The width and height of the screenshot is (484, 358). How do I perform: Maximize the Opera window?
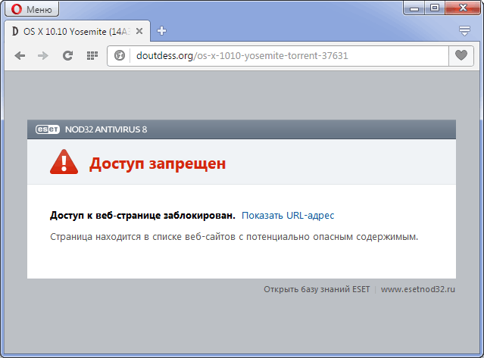coord(435,8)
